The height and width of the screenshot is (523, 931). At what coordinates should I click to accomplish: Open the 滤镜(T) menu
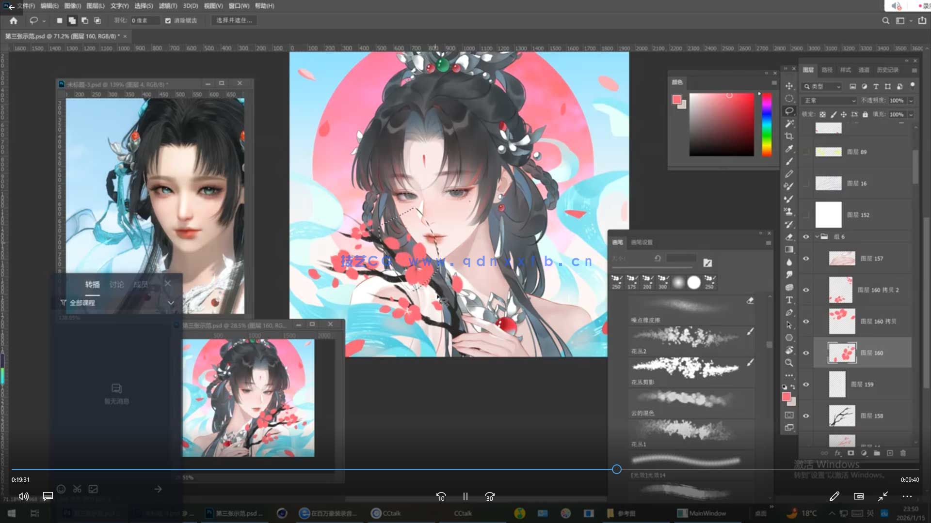[168, 6]
